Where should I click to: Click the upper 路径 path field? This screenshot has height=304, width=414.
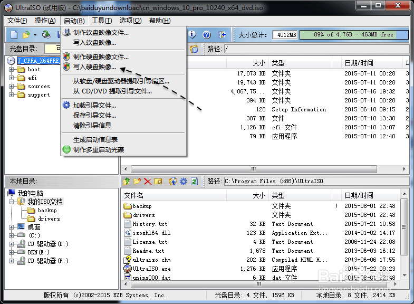pyautogui.click(x=317, y=49)
